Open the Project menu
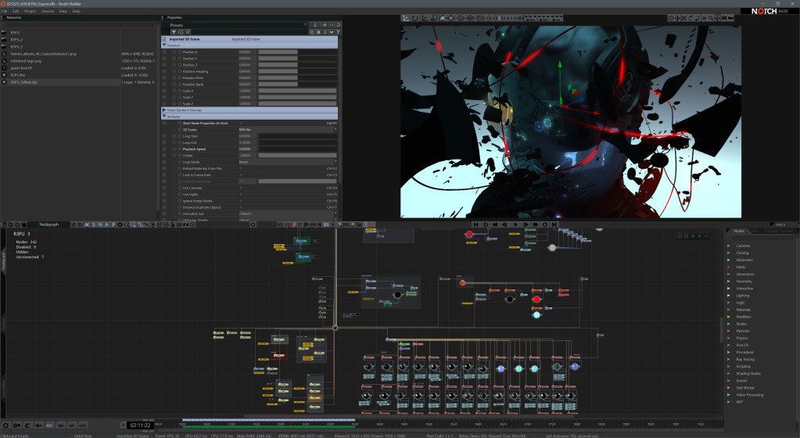Screen dimensions: 800x438 pos(30,12)
